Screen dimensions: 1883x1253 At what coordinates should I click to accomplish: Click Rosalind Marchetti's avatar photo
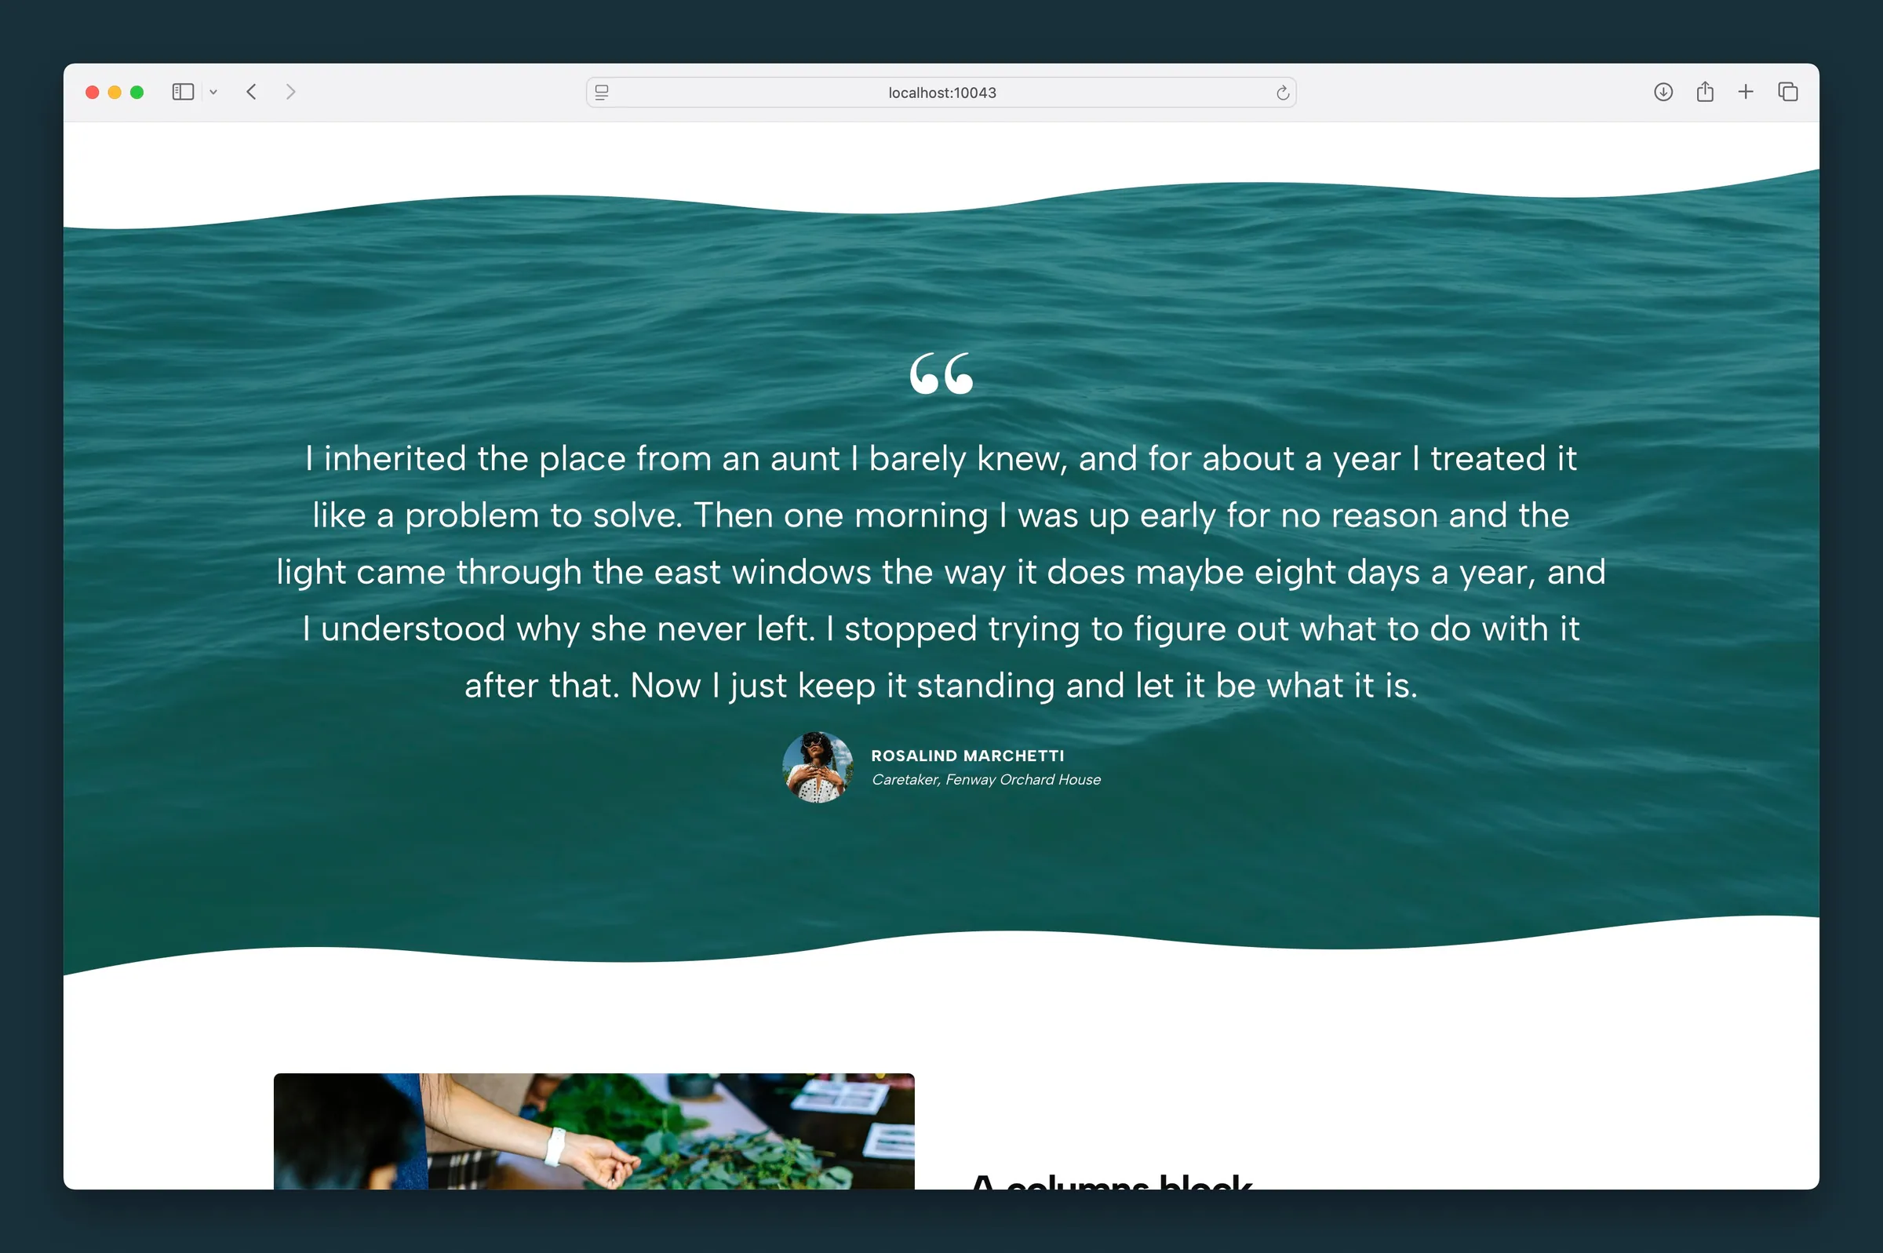tap(818, 767)
